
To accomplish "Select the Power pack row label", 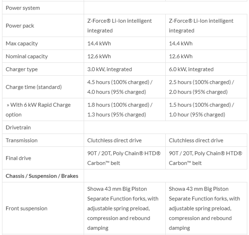I will [20, 26].
